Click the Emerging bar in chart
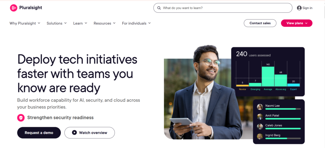 pyautogui.click(x=255, y=85)
